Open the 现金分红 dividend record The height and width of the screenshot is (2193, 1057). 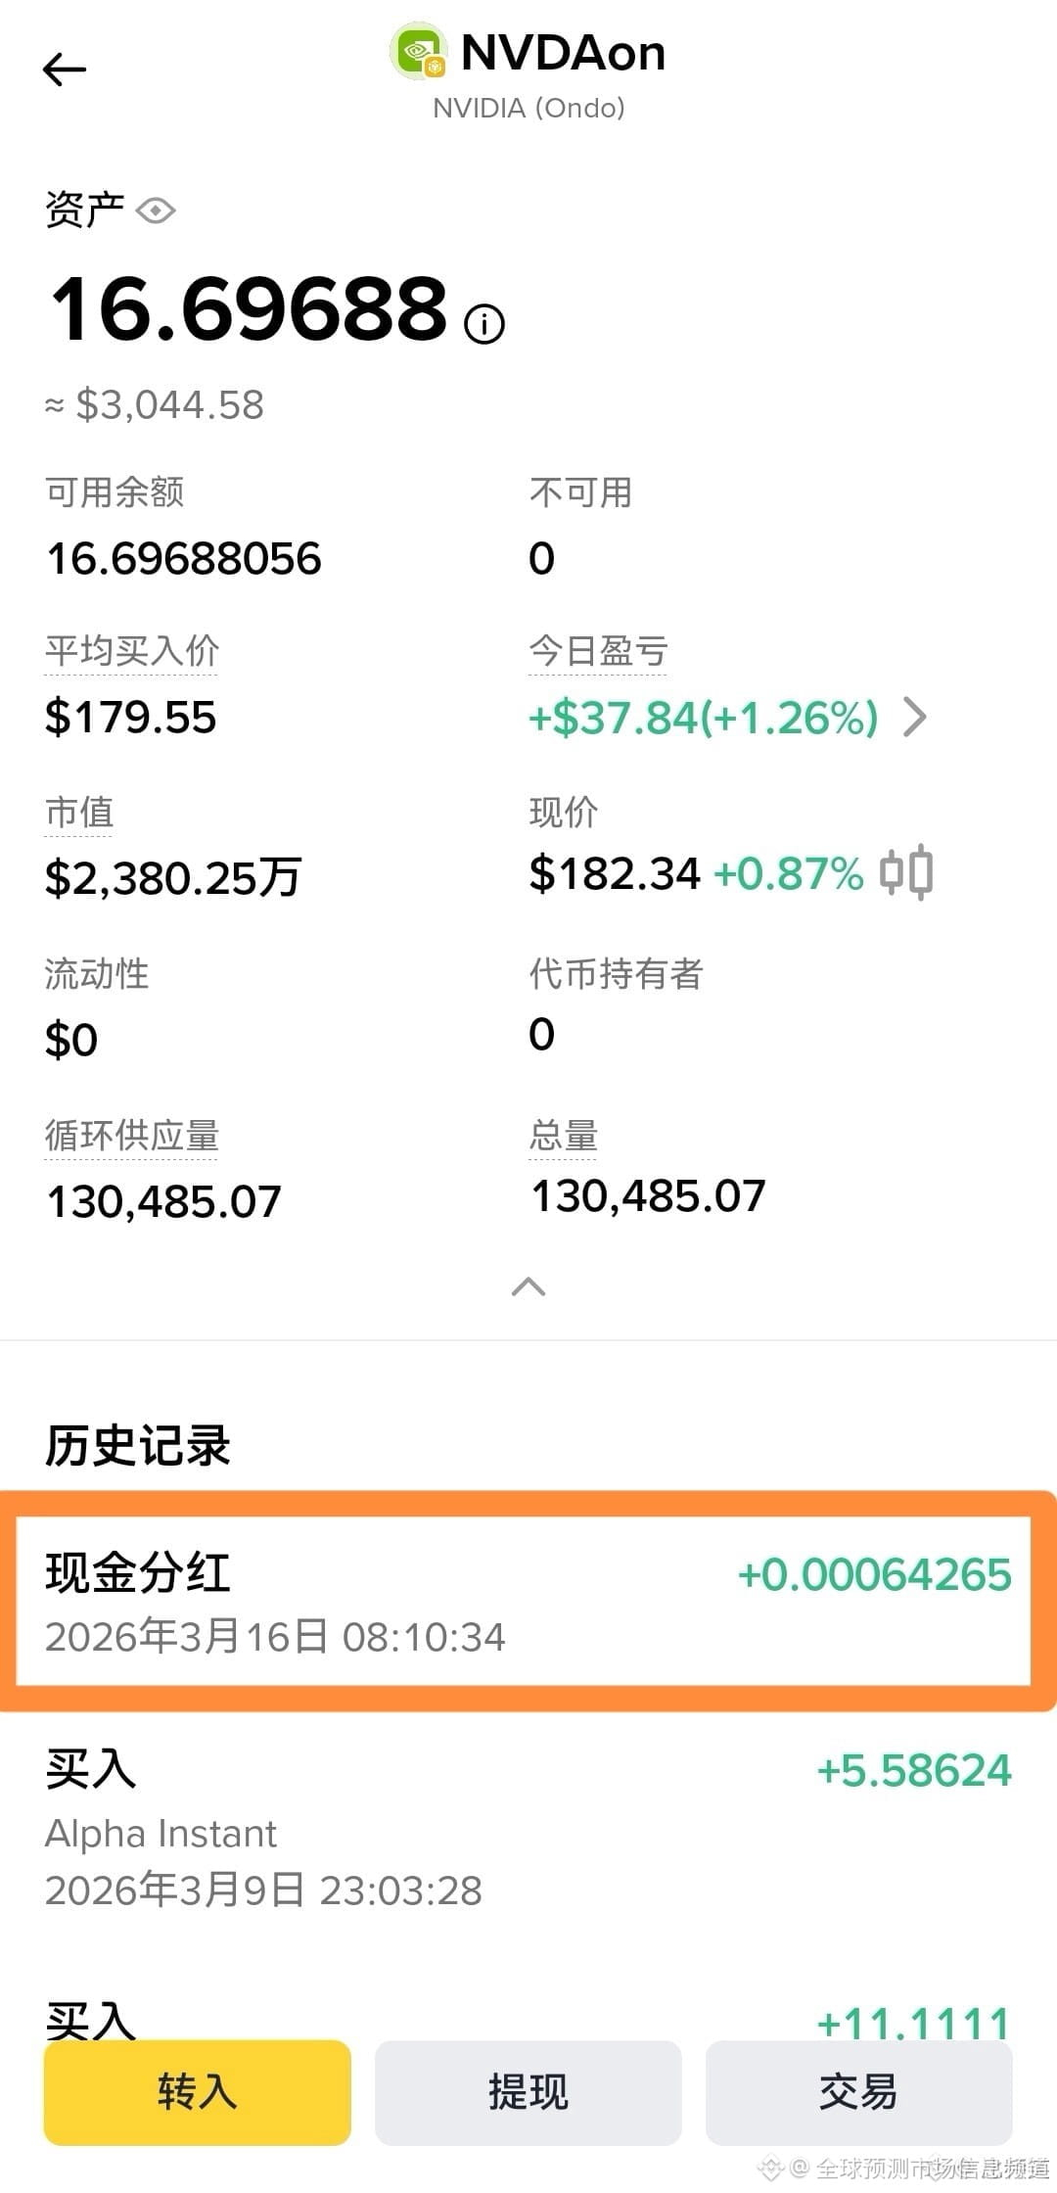(x=528, y=1602)
